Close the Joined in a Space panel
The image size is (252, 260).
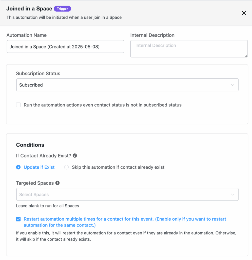tap(244, 13)
